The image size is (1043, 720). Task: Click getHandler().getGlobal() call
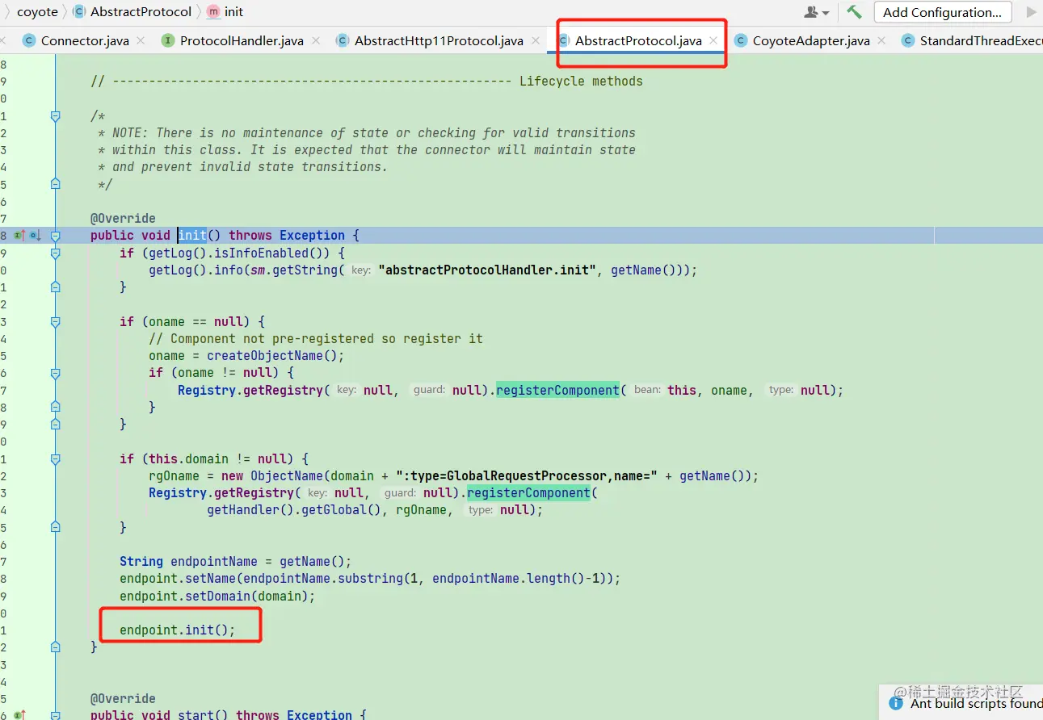point(294,509)
